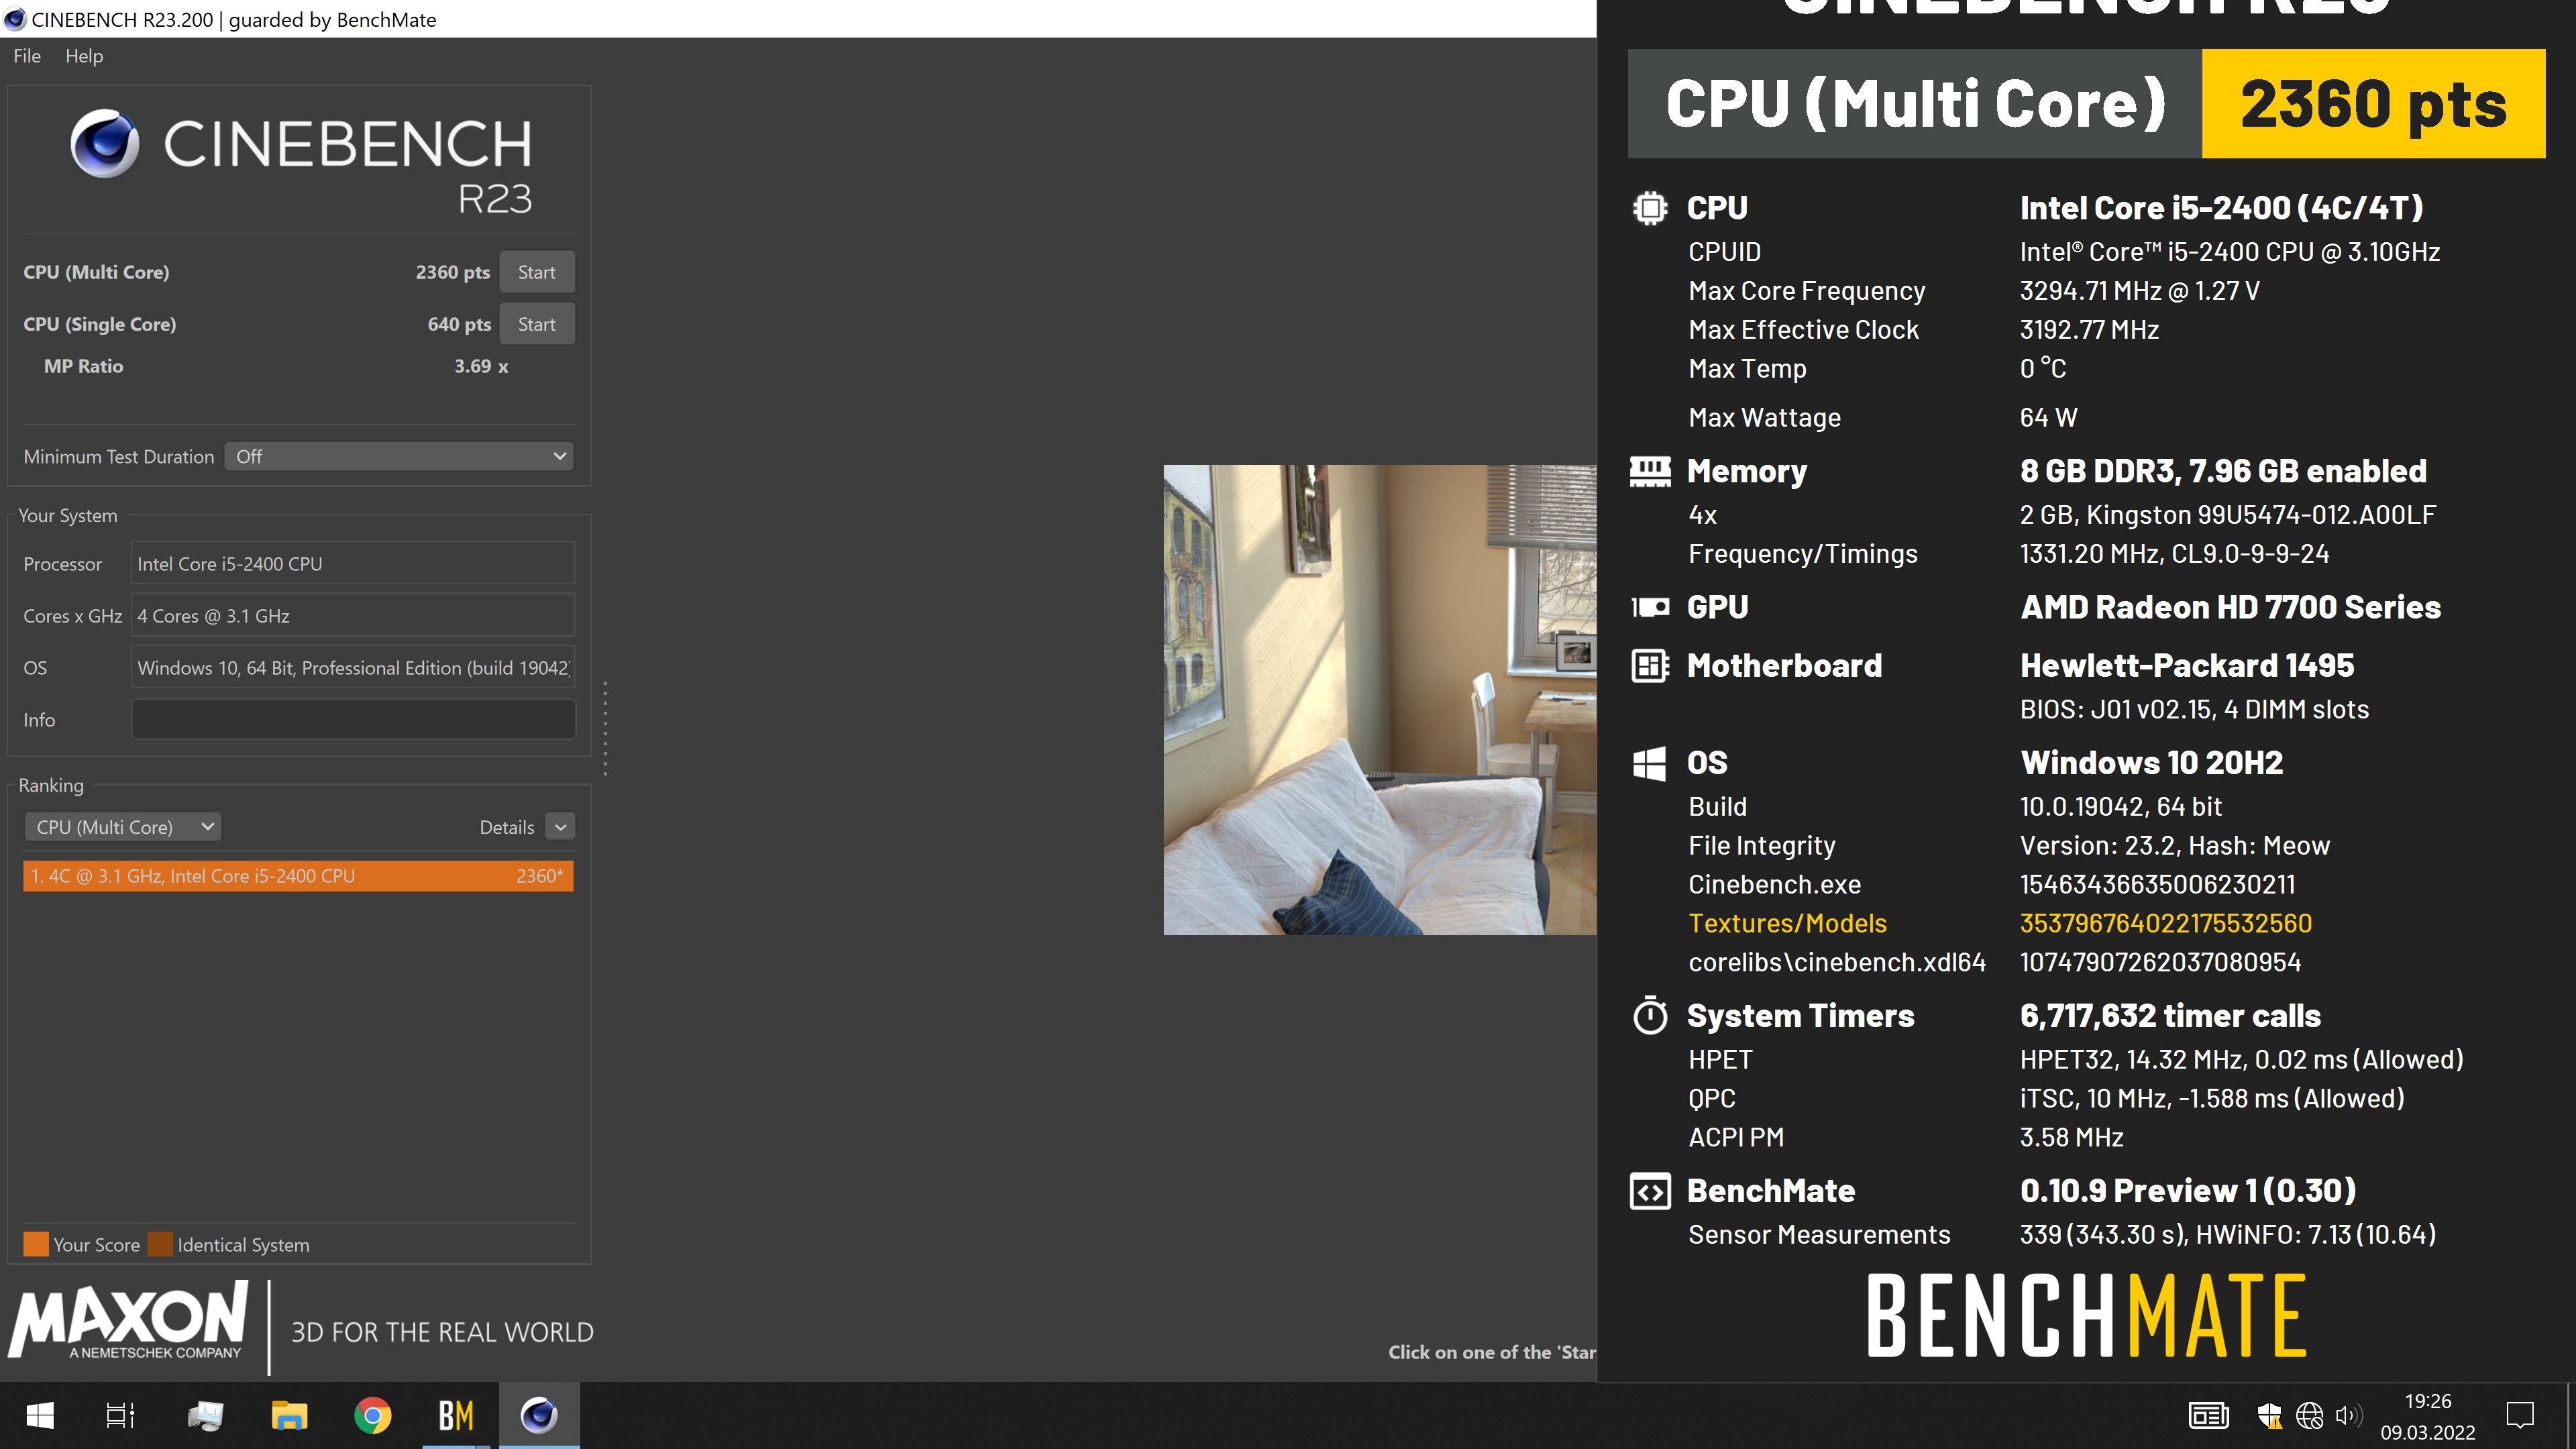
Task: Open Minimum Test Duration dropdown
Action: coord(399,457)
